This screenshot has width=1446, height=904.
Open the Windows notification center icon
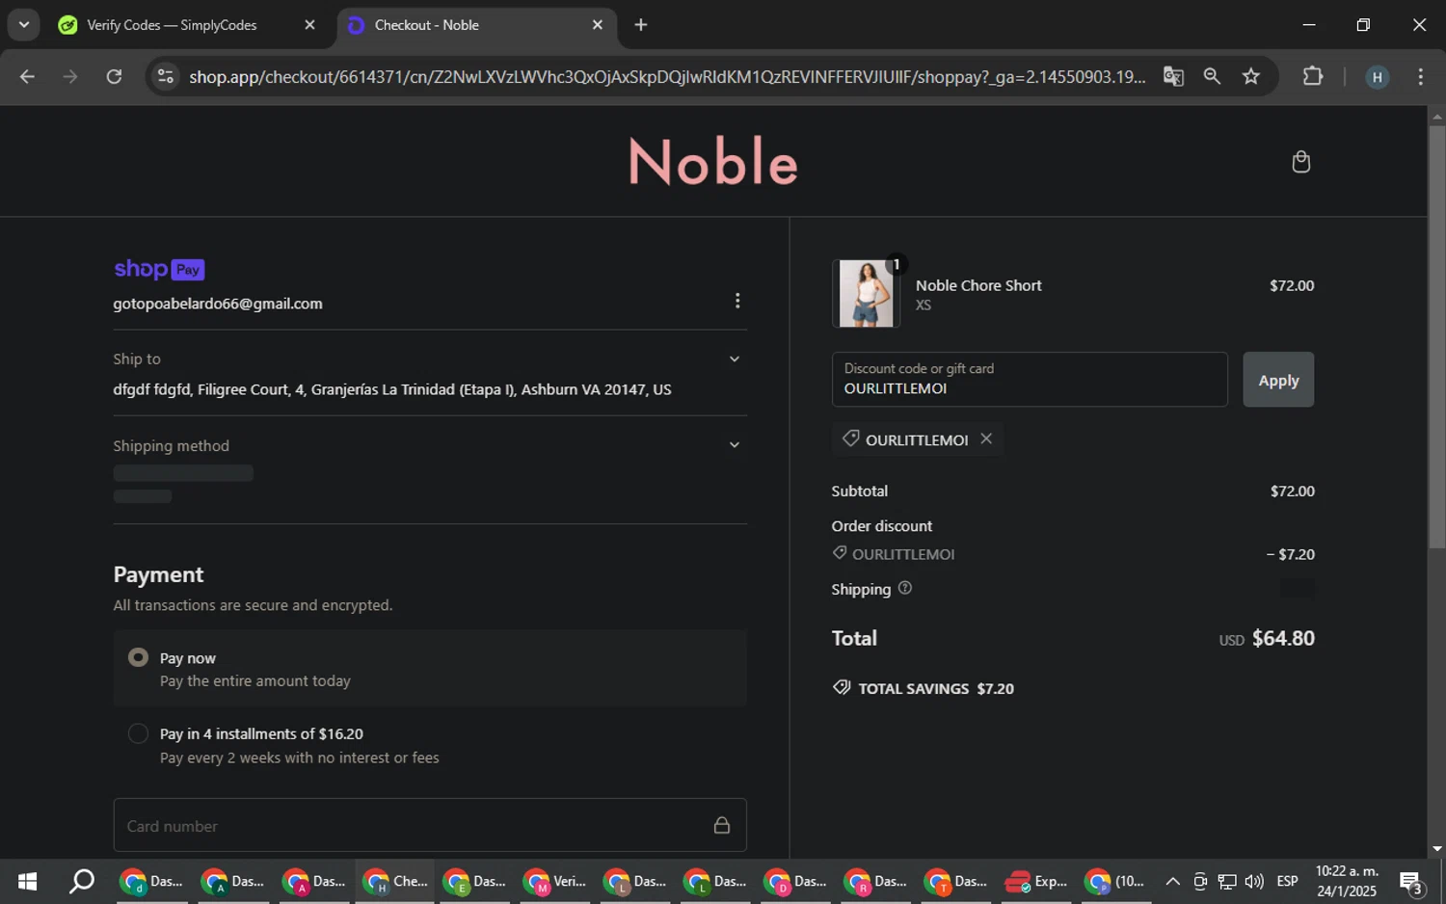tap(1411, 881)
